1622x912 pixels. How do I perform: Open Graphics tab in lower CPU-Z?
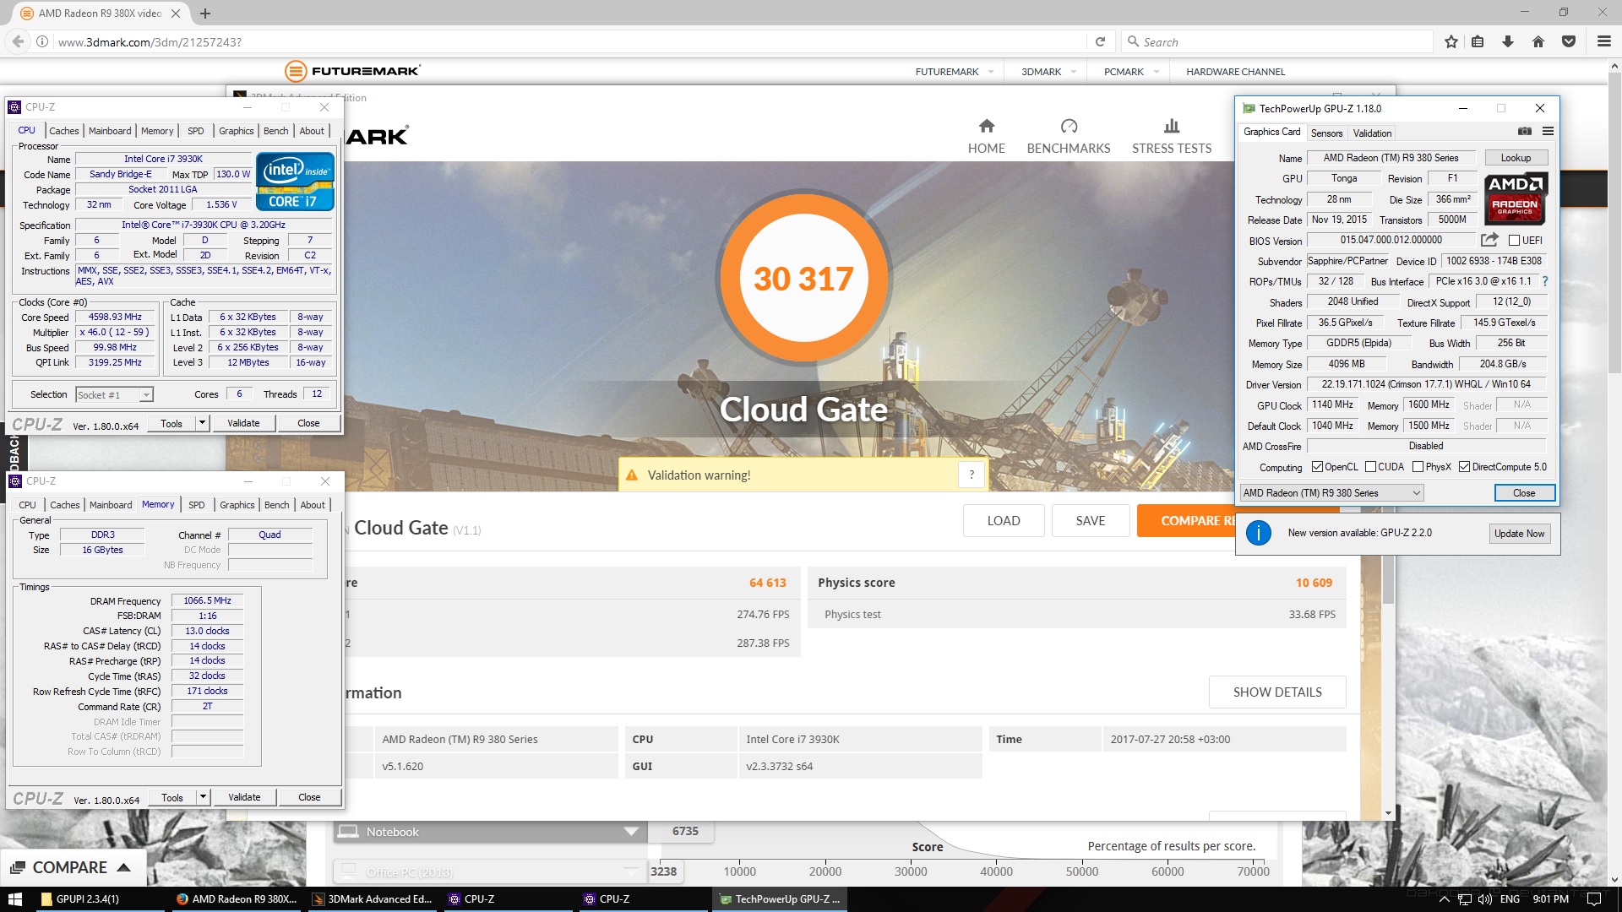[237, 505]
